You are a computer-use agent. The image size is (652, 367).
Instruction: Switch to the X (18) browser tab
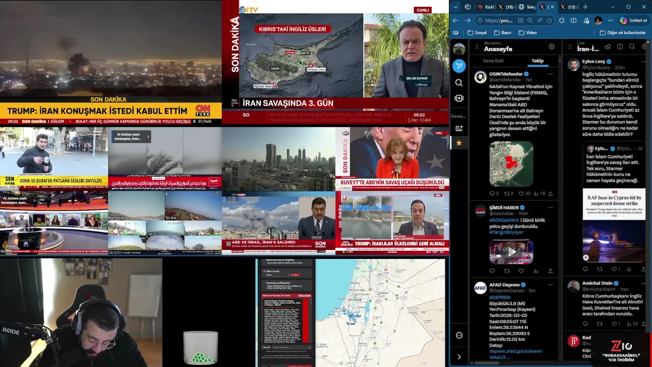pyautogui.click(x=506, y=7)
